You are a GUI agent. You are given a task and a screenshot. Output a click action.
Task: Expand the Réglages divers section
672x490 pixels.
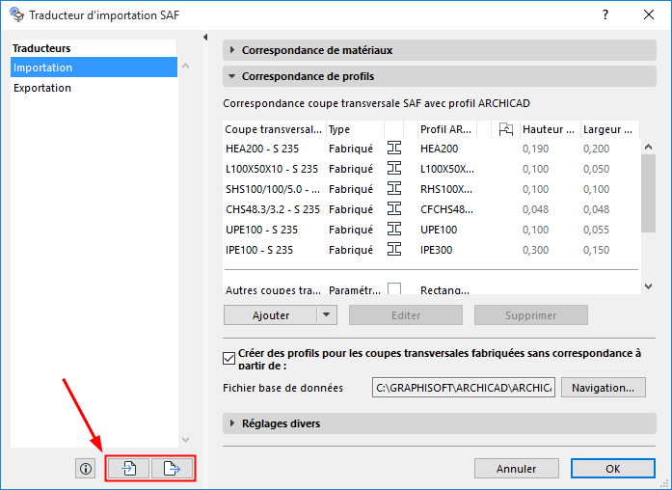point(232,423)
